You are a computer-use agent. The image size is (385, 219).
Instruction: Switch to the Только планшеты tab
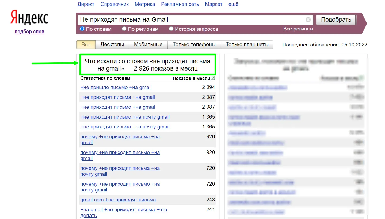[247, 45]
